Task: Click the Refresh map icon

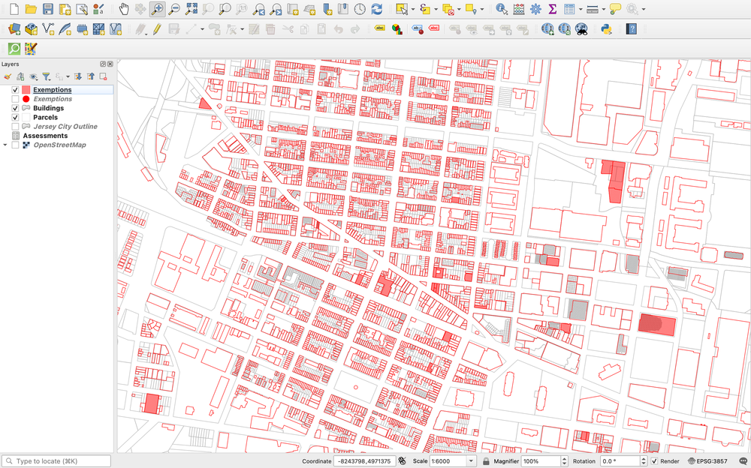Action: click(x=376, y=9)
